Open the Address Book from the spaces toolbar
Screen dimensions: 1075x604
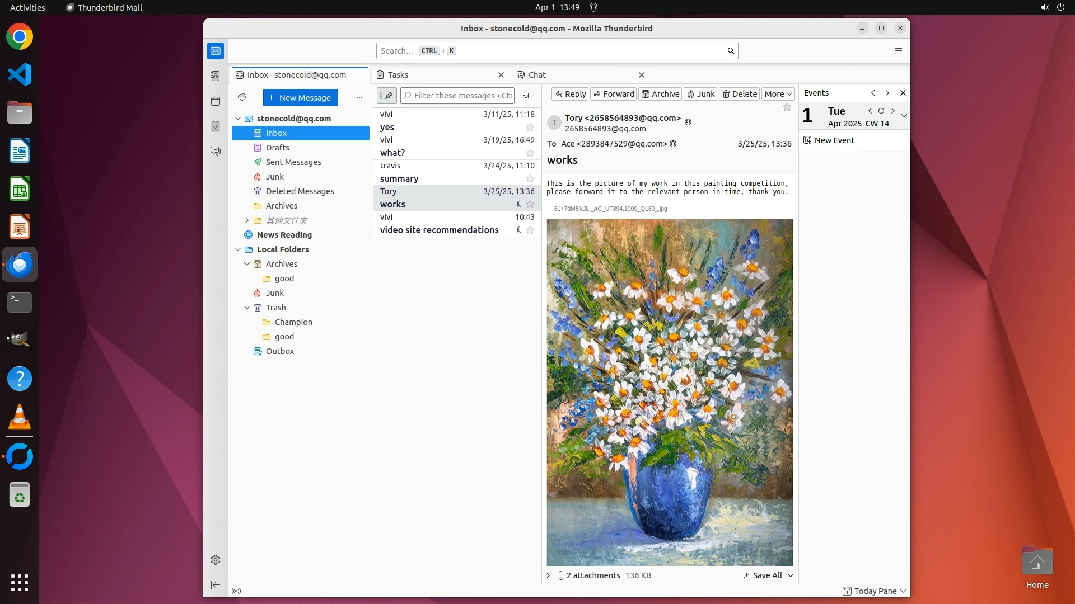216,76
